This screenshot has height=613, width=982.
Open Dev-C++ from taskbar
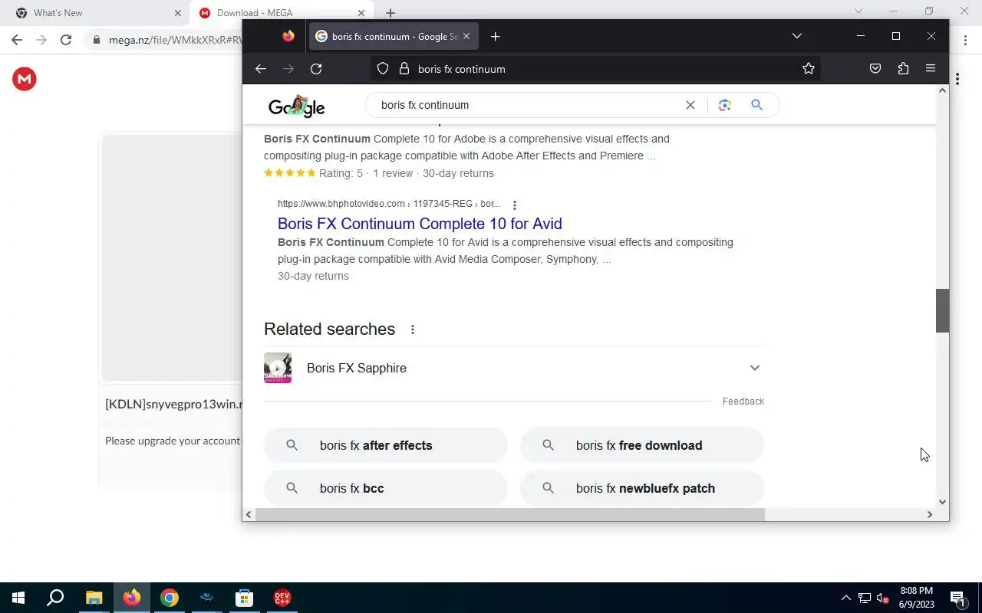tap(282, 598)
